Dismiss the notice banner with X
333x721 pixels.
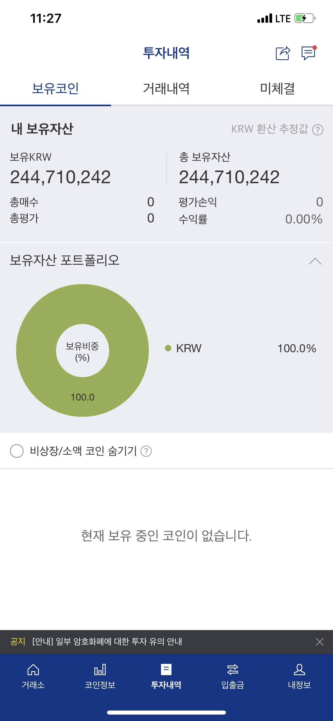coord(320,642)
